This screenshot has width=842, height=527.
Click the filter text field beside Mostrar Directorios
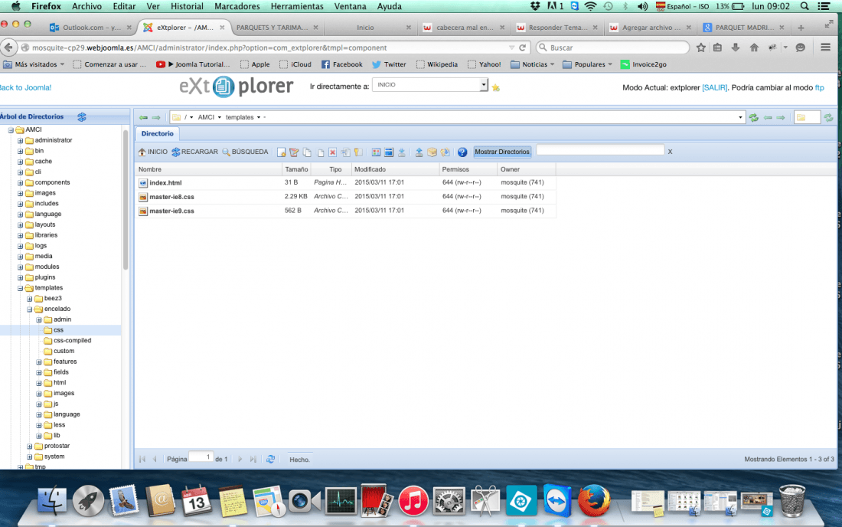600,151
